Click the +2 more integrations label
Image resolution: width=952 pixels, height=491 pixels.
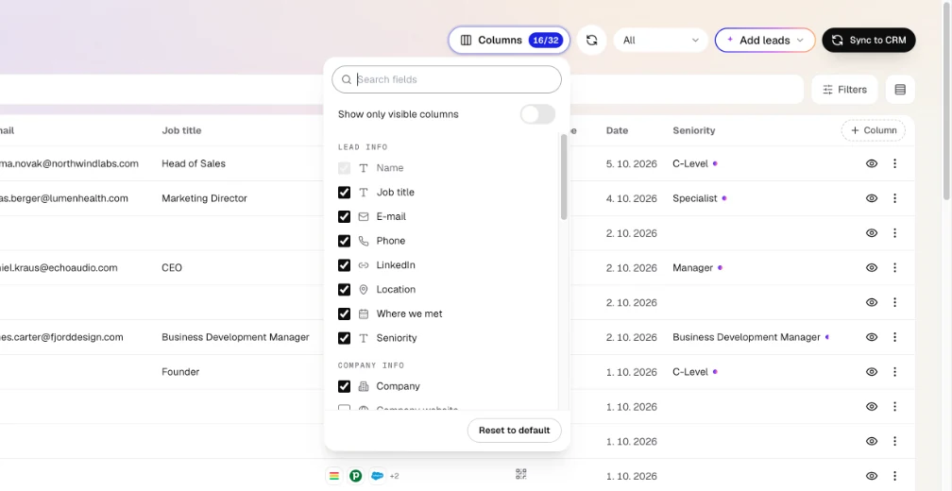point(395,476)
